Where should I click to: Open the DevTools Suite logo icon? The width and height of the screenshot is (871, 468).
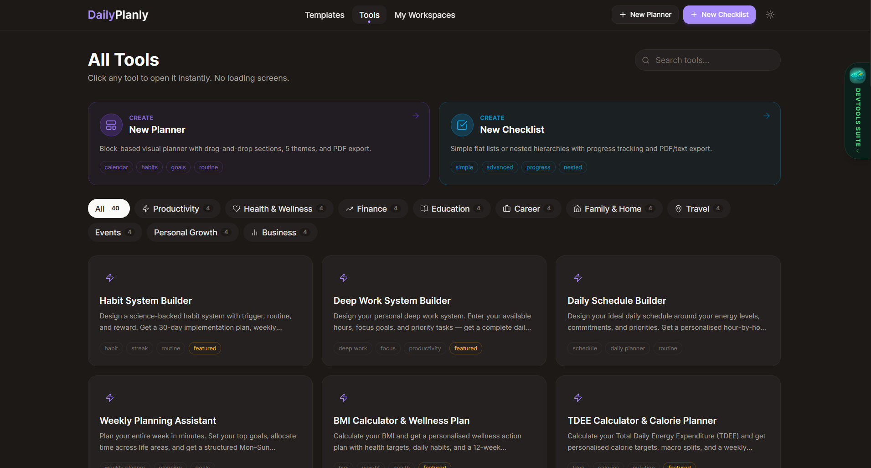point(857,75)
